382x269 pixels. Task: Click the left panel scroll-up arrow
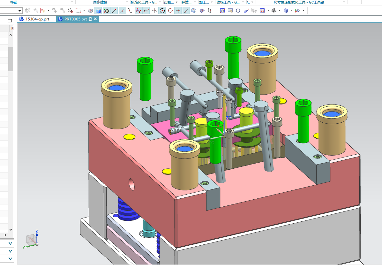click(11, 35)
